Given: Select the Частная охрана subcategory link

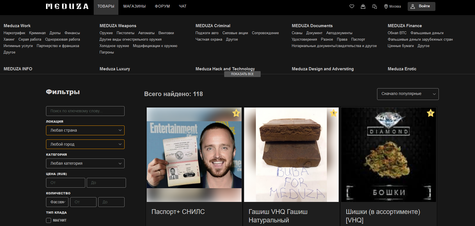Looking at the screenshot, I should coord(209,39).
